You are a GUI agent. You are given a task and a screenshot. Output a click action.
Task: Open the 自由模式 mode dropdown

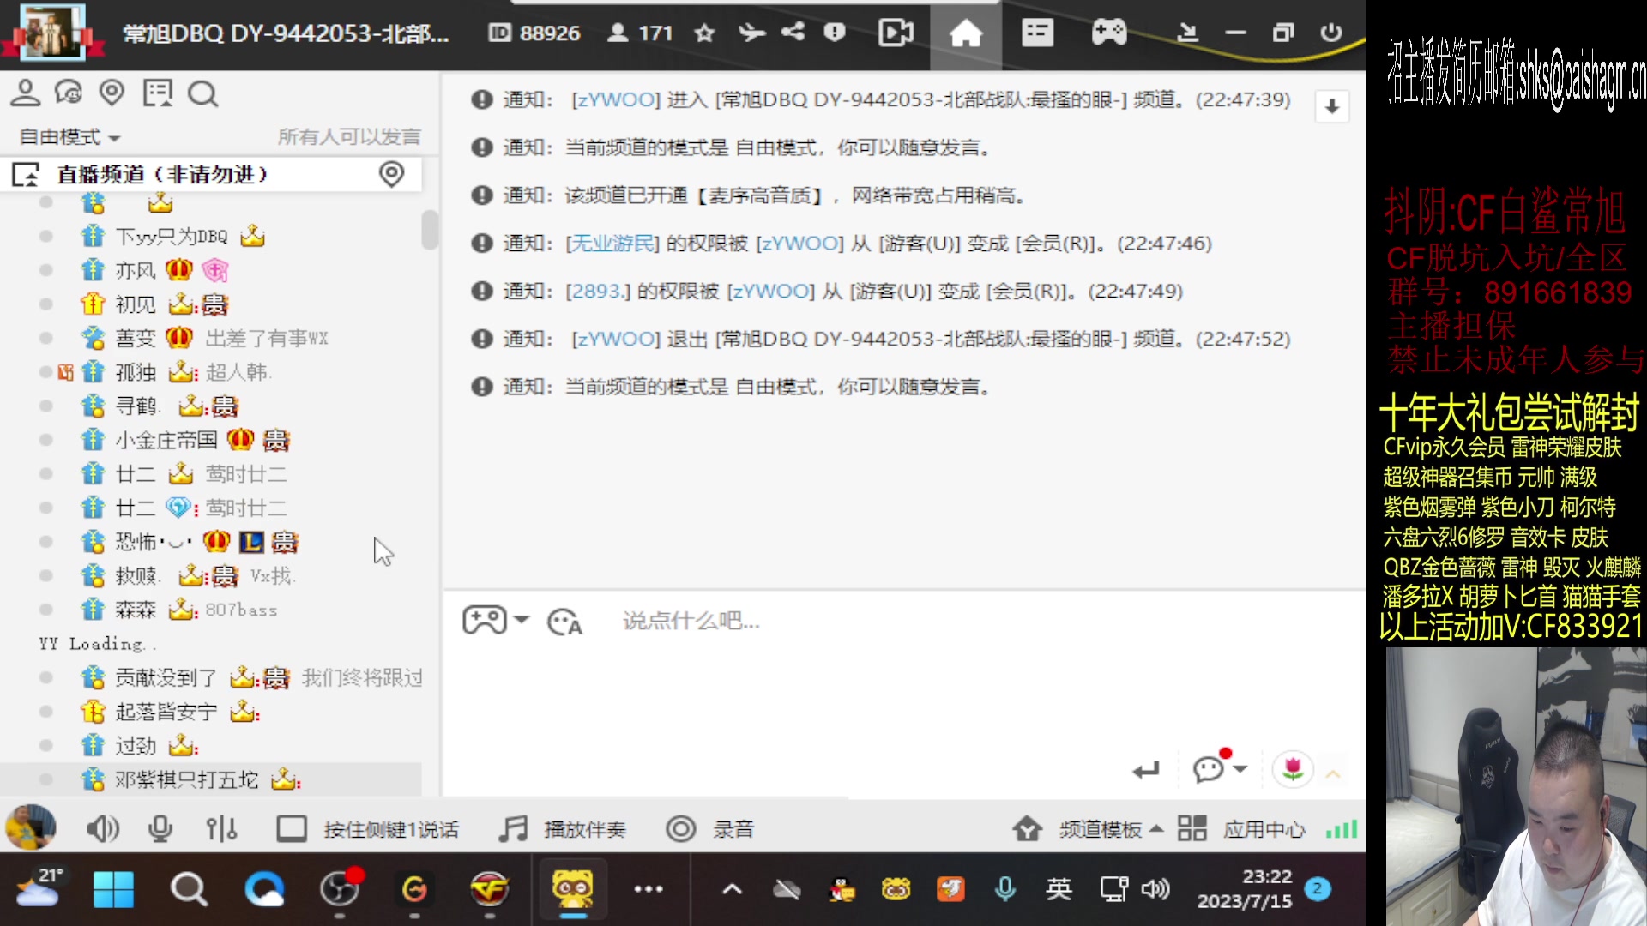coord(69,136)
